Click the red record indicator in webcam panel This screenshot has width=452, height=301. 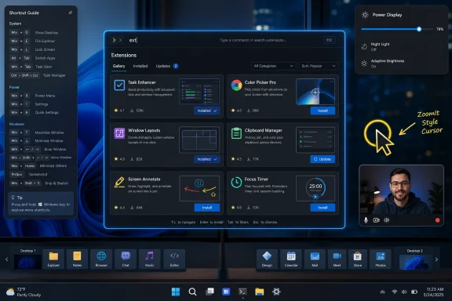(x=437, y=220)
